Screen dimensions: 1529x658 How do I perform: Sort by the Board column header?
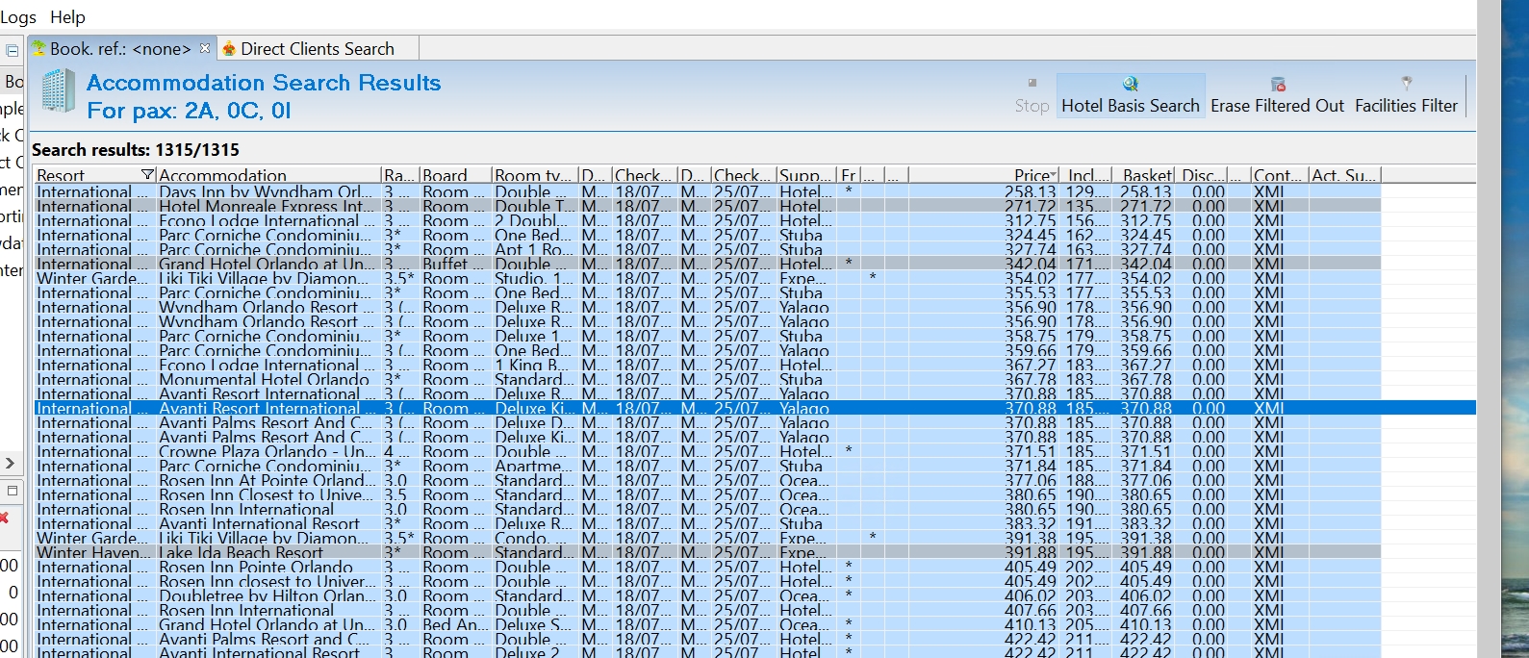[x=454, y=175]
